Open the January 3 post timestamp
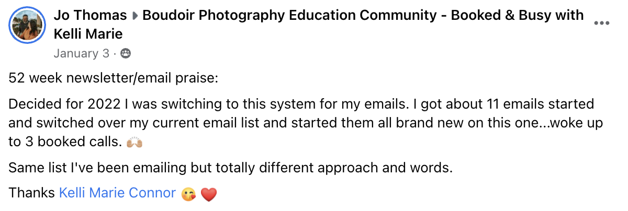 (x=82, y=53)
